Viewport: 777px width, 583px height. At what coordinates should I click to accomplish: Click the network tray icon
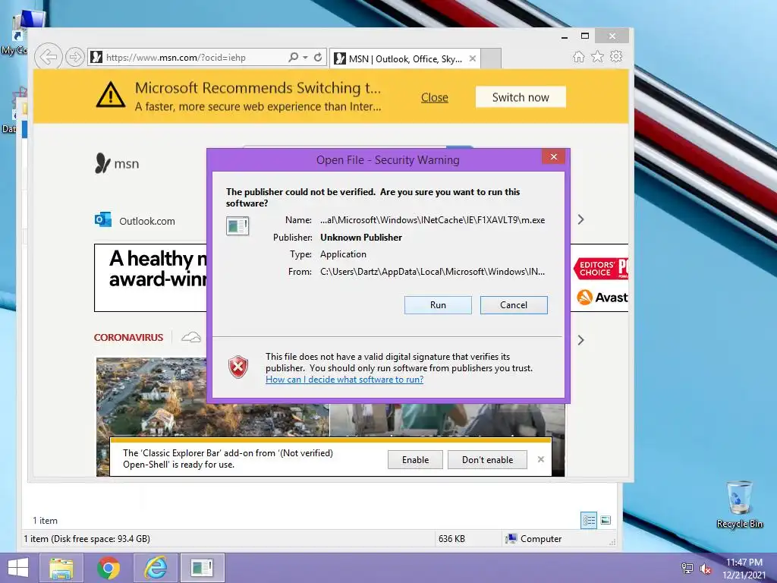(x=687, y=568)
